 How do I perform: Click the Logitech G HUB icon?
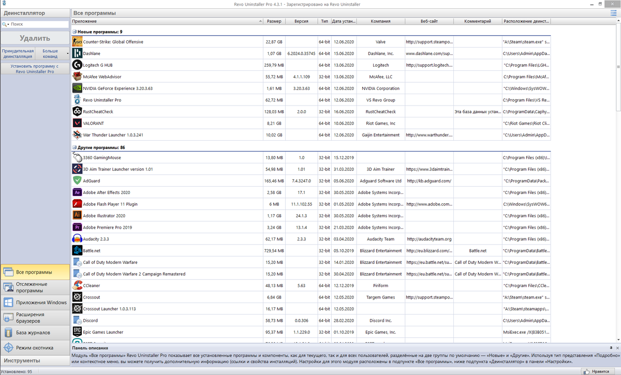click(77, 65)
